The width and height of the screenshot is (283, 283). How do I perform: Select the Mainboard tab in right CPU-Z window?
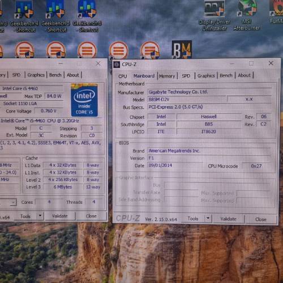click(x=144, y=76)
